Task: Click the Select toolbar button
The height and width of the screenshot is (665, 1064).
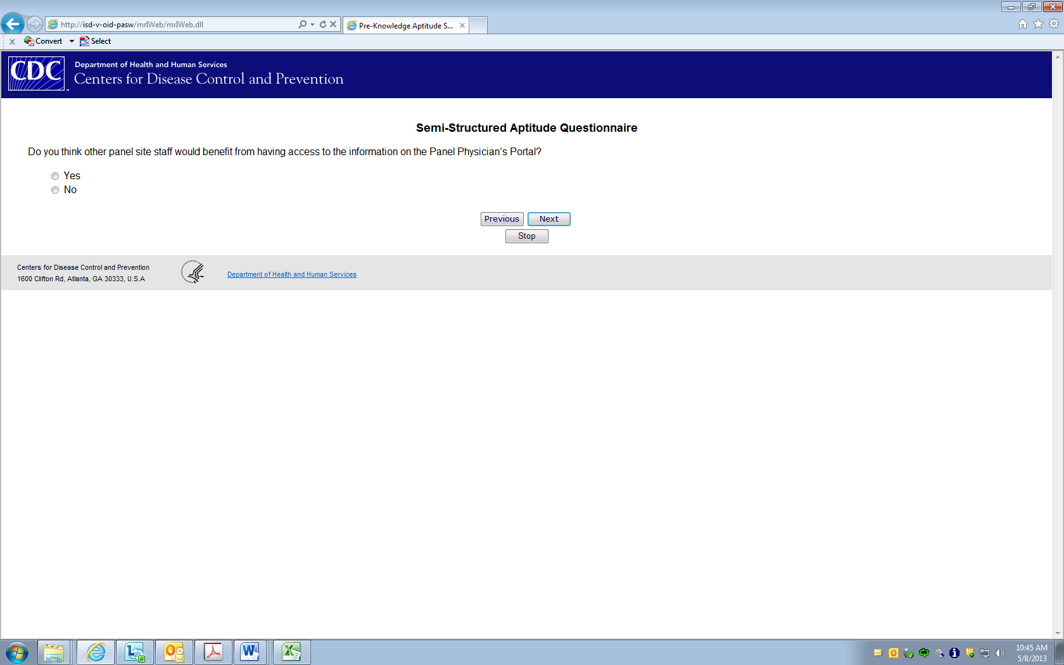Action: [x=95, y=41]
